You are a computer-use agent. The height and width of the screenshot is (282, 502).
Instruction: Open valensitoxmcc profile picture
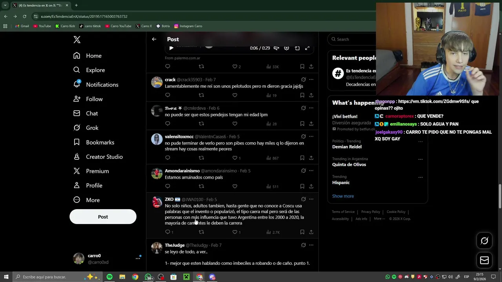pos(157,139)
